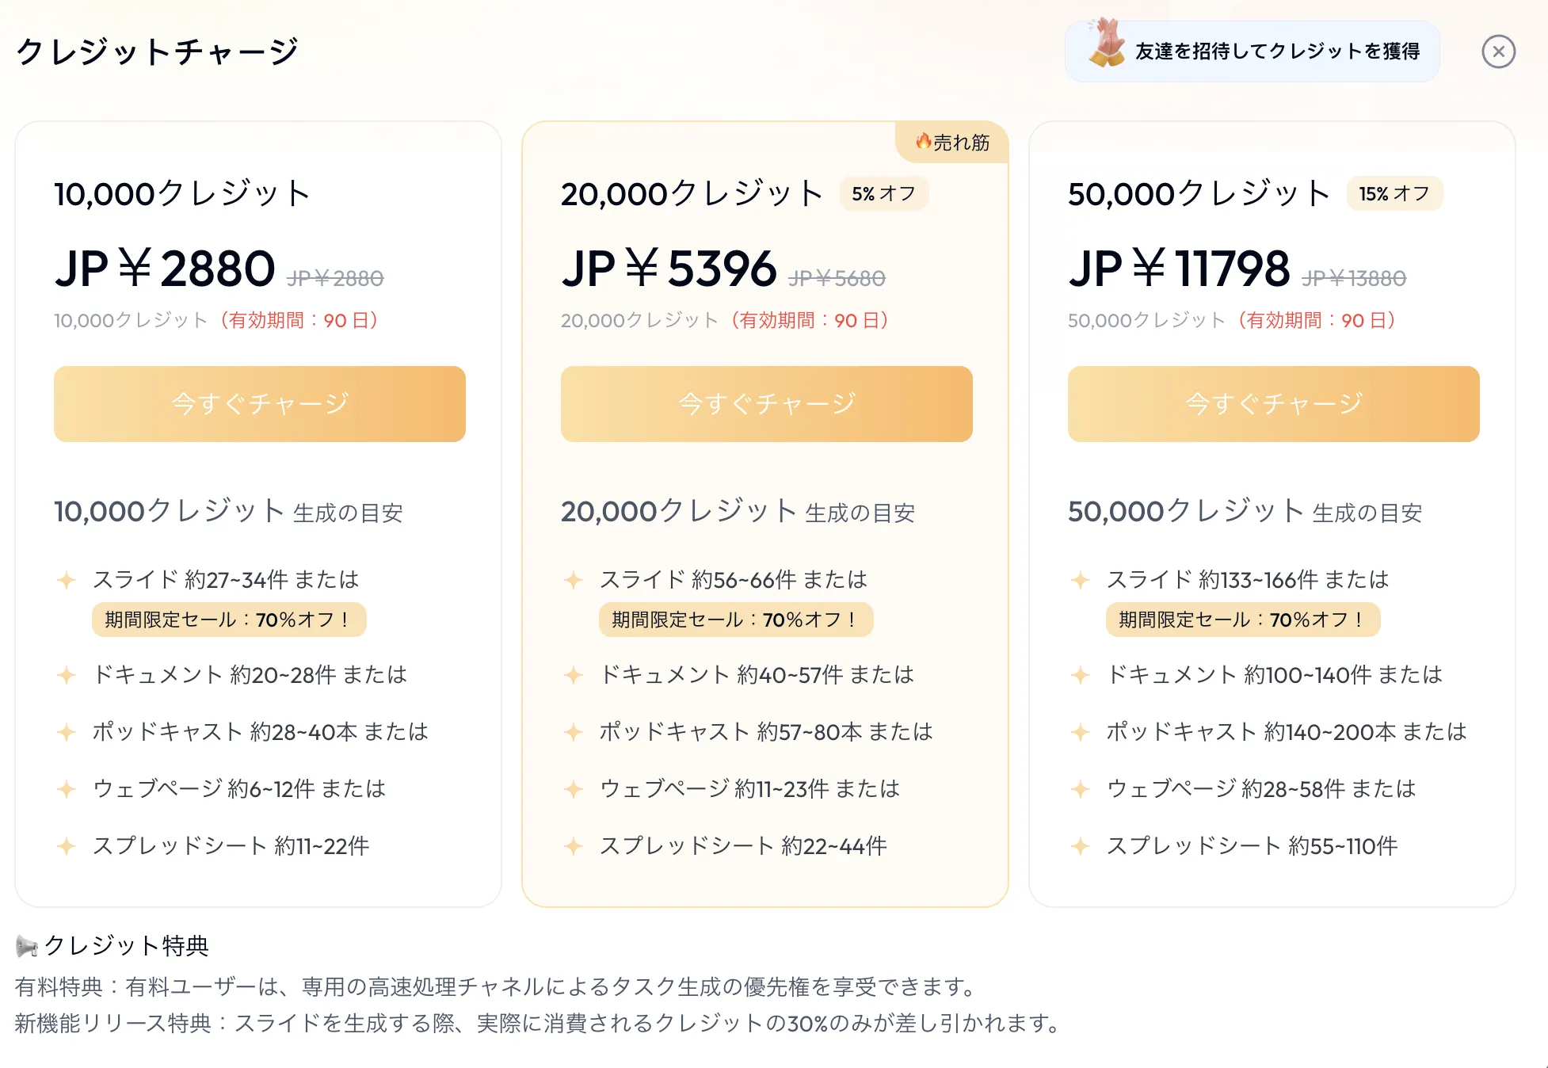This screenshot has width=1548, height=1068.
Task: Click the 70% off sale tag in 10,000 plan
Action: 229,620
